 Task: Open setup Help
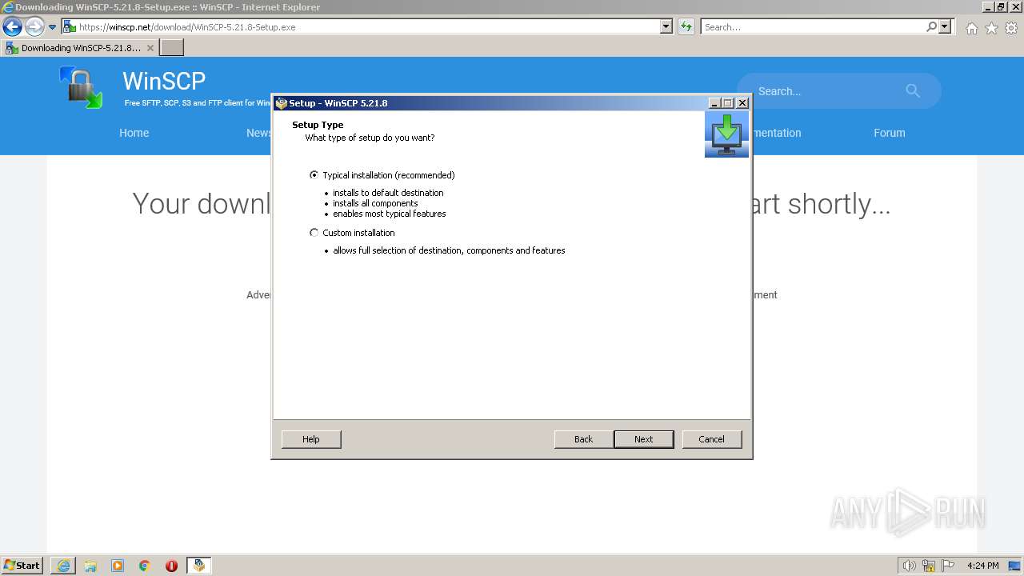(x=311, y=439)
